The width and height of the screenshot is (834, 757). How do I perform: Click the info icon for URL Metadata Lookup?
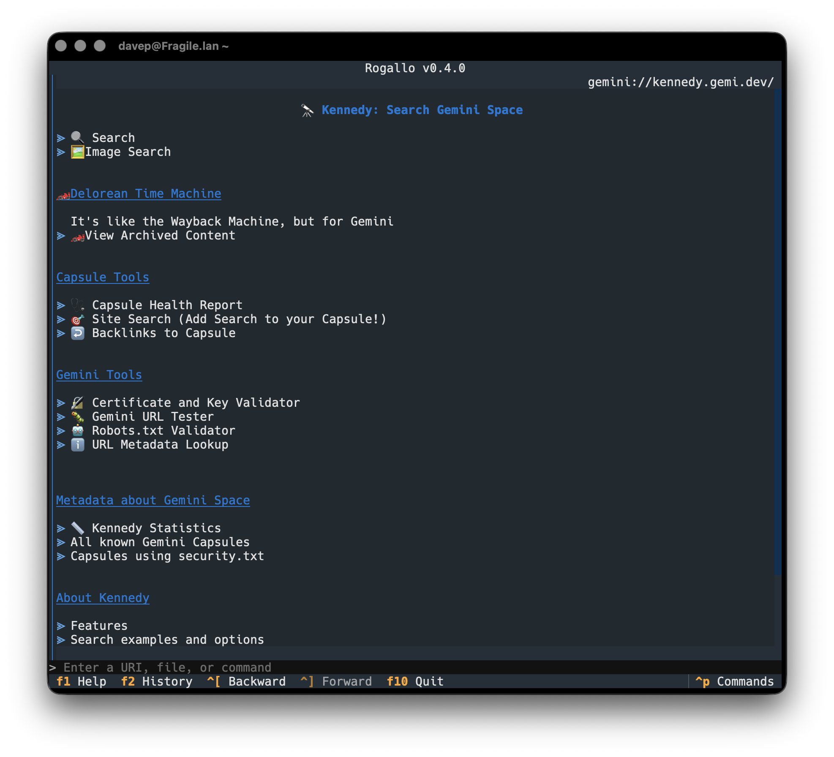point(77,444)
